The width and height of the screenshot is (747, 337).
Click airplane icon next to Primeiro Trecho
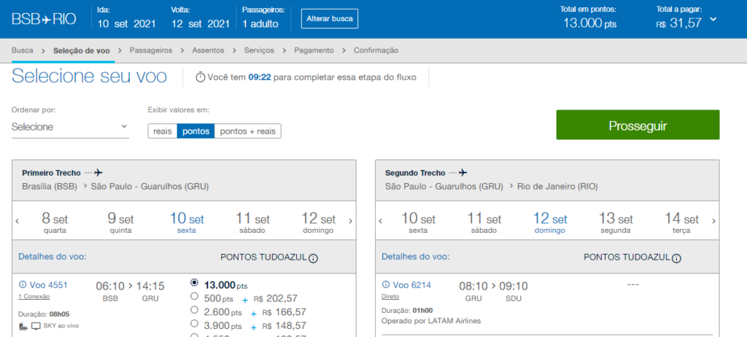pyautogui.click(x=98, y=173)
